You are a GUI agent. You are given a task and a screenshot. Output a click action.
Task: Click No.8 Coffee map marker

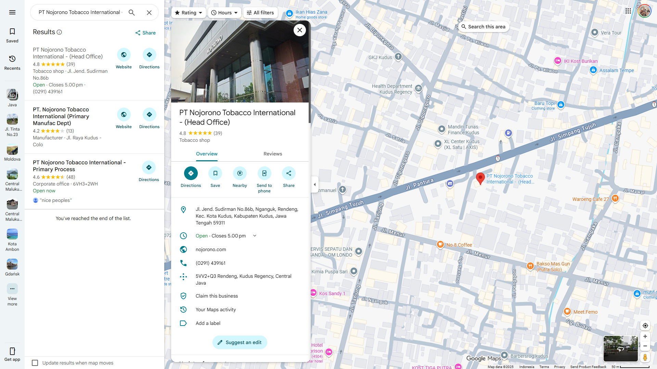pos(440,245)
